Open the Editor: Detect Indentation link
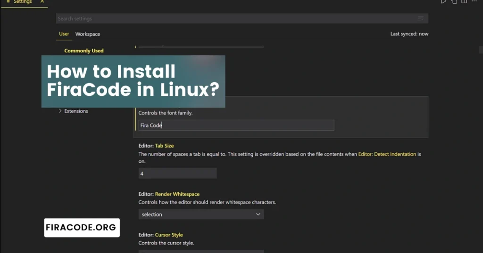Image resolution: width=483 pixels, height=253 pixels. tap(387, 154)
